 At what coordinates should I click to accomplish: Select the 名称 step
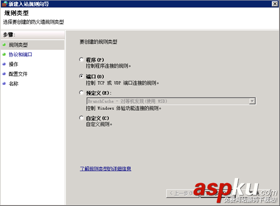coord(14,83)
